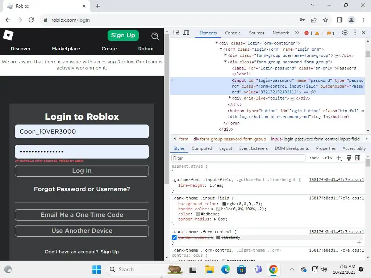Toggle element classes .cls button

327,158
